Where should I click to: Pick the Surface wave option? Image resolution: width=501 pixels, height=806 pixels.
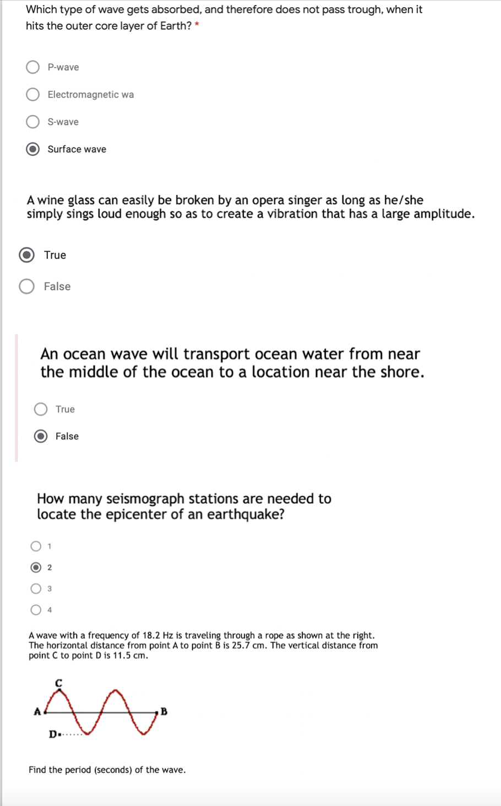[32, 149]
